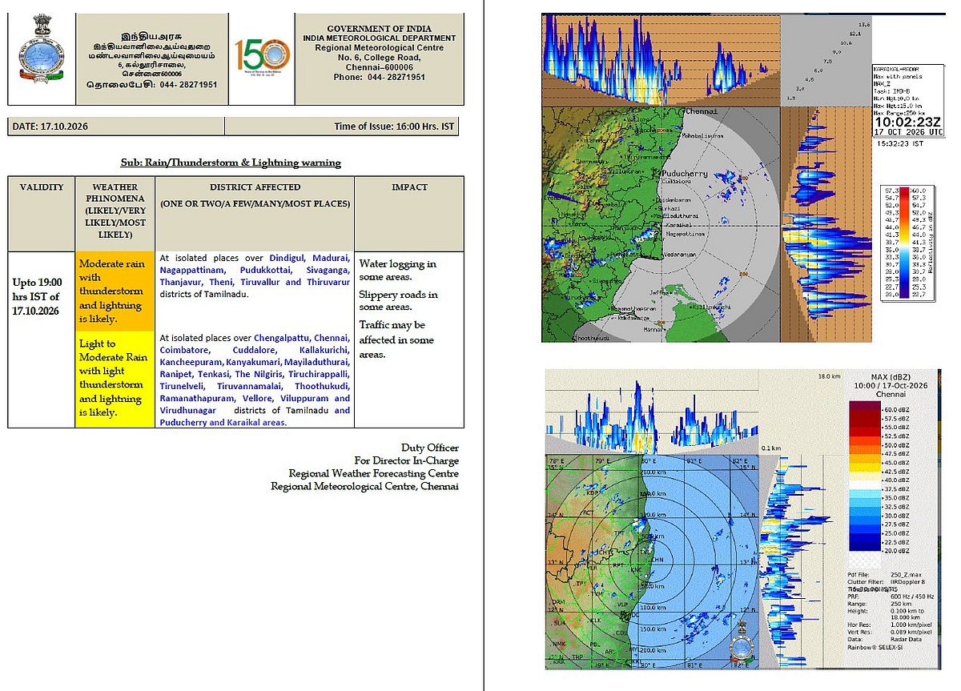Viewport: 961px width, 691px height.
Task: Select the district name "Virudhunagar"
Action: [x=190, y=410]
